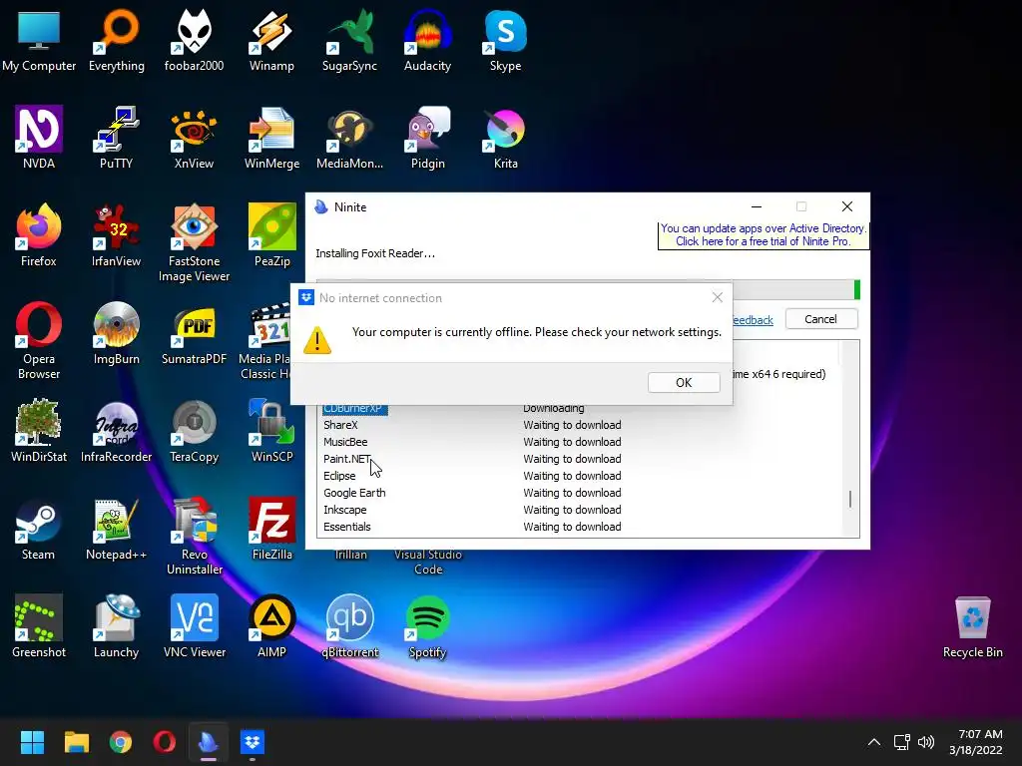Image resolution: width=1022 pixels, height=766 pixels.
Task: Select the qBittorrent desktop icon
Action: click(x=350, y=625)
